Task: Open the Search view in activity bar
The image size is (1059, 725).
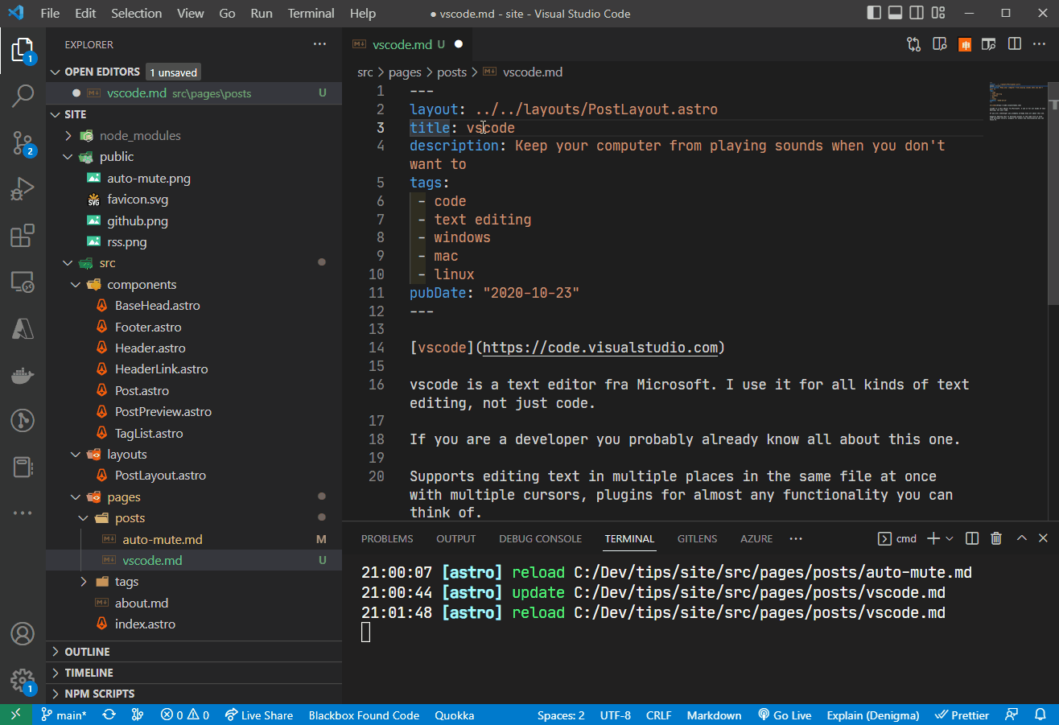Action: tap(23, 96)
